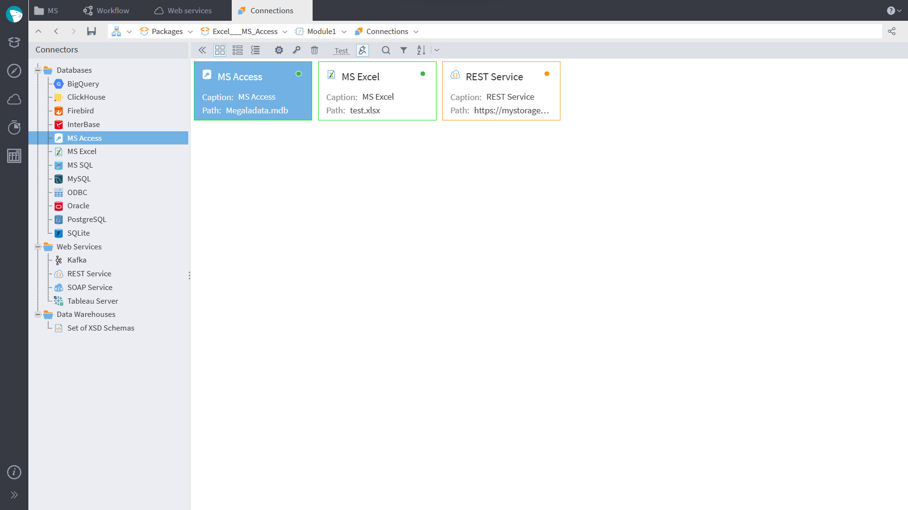Collapse the Data Warehouses folder
The height and width of the screenshot is (510, 908).
(x=38, y=314)
